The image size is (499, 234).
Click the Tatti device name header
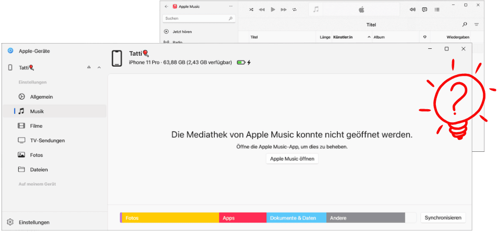click(139, 54)
